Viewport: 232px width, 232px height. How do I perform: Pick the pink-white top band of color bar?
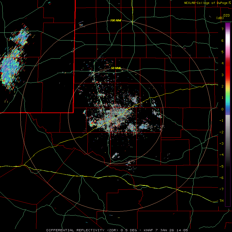pyautogui.click(x=228, y=40)
